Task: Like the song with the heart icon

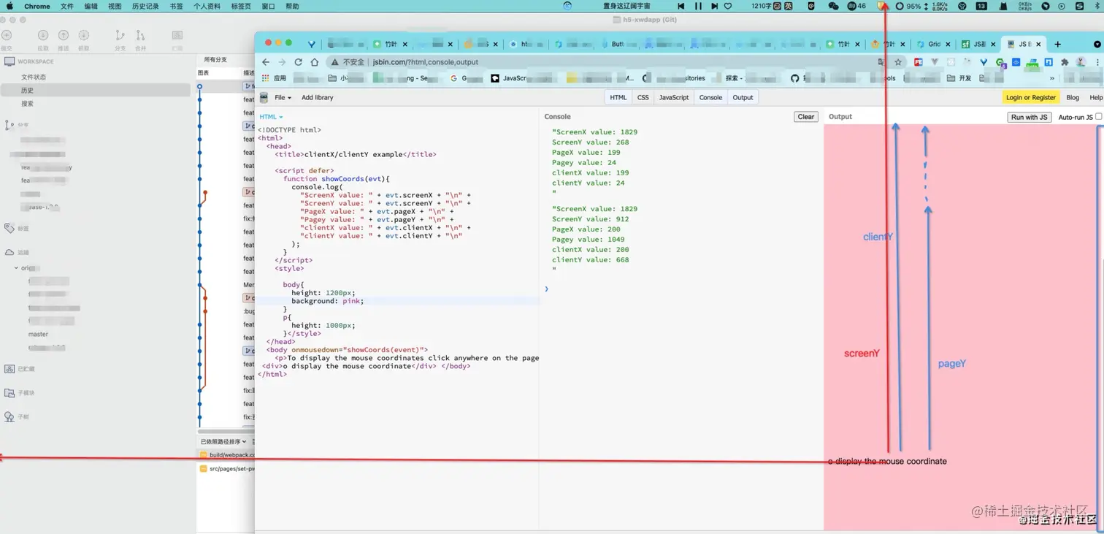Action: (x=728, y=6)
